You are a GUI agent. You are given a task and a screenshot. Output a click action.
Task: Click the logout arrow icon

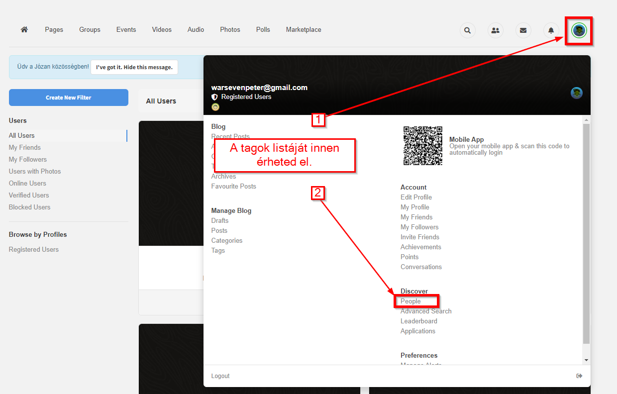[579, 376]
